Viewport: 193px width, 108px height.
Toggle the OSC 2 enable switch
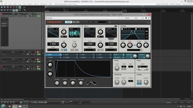pos(115,26)
